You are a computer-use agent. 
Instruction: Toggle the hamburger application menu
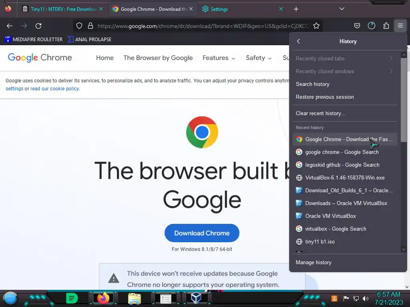pos(400,26)
